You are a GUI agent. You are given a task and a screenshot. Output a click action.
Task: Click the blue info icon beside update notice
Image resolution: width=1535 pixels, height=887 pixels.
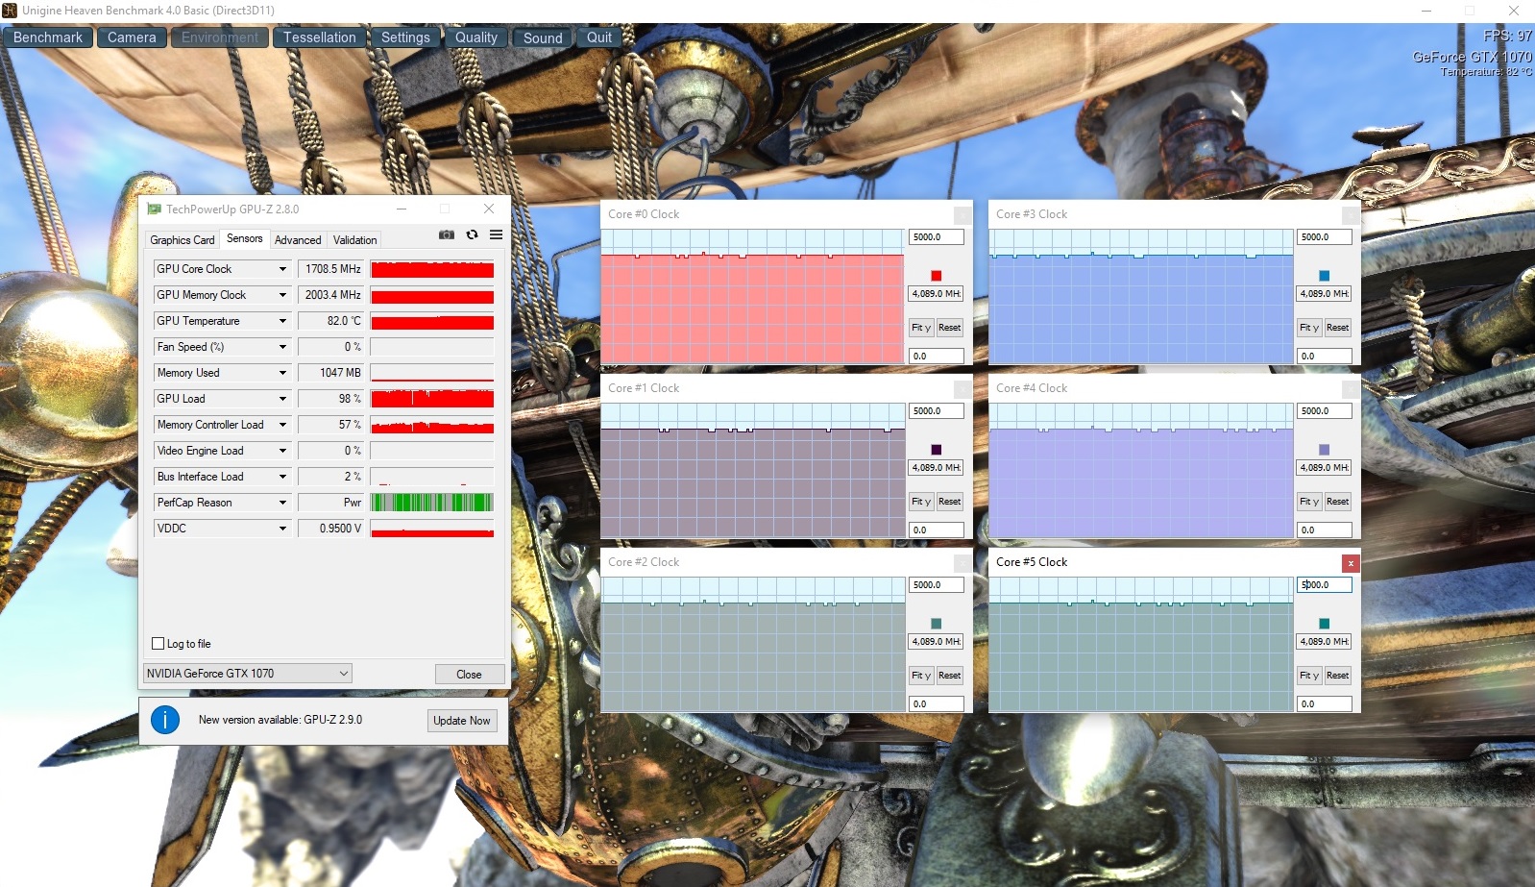[165, 719]
